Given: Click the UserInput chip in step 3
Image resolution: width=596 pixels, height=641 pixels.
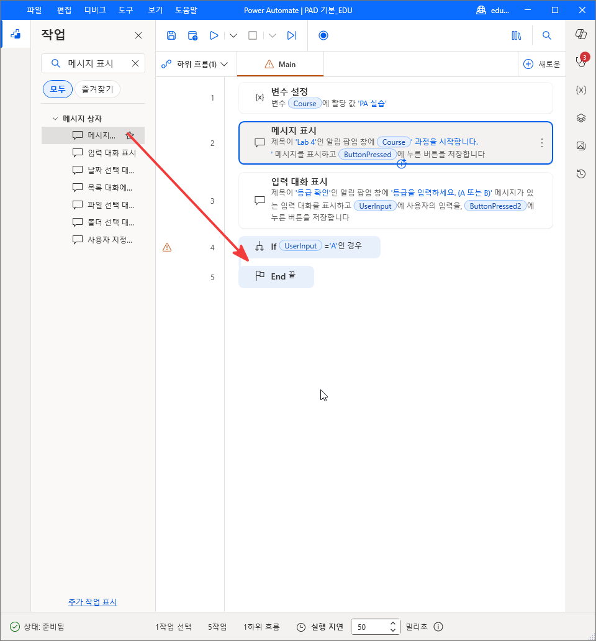Looking at the screenshot, I should pyautogui.click(x=375, y=206).
